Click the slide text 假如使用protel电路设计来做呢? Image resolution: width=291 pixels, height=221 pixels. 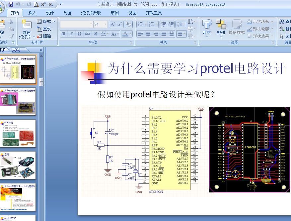click(x=156, y=94)
